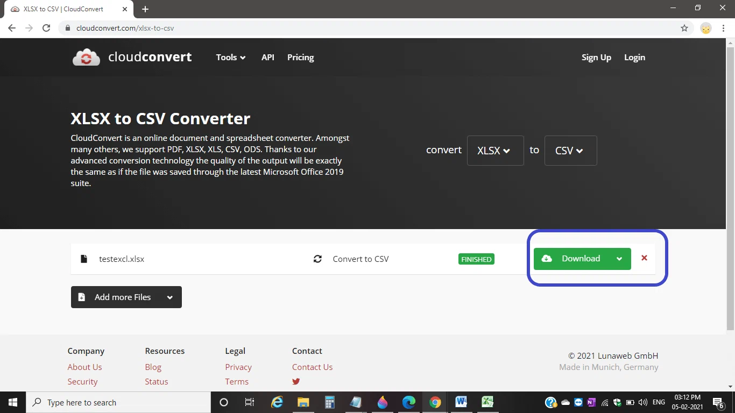
Task: Open Windows Start menu
Action: point(13,402)
